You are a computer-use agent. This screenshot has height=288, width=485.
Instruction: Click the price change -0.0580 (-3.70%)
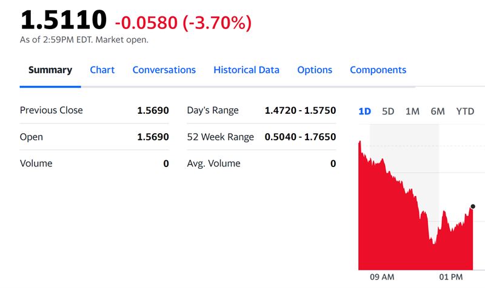pos(183,23)
